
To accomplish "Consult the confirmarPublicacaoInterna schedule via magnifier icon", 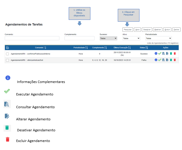I will 164,53.
